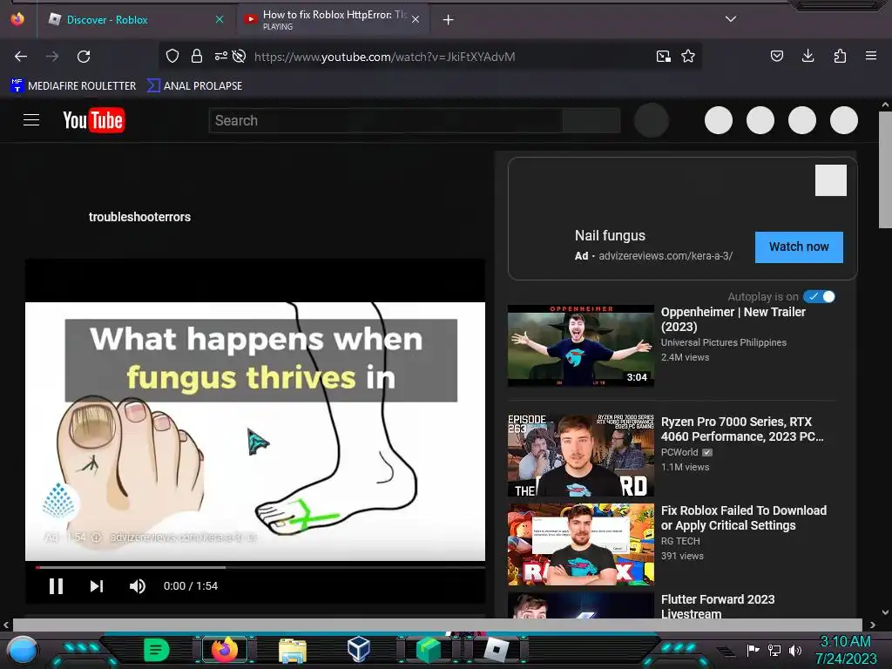Click the RG TECH channel name
This screenshot has width=892, height=669.
[680, 541]
